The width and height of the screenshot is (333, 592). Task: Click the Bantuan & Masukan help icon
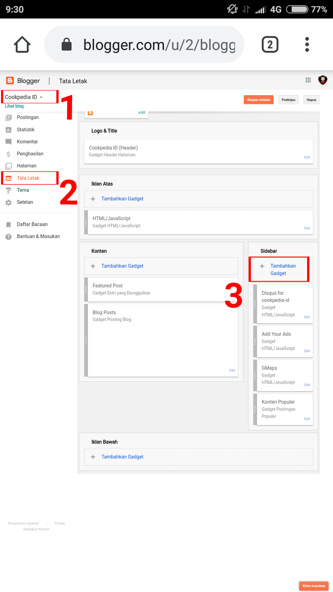(8, 236)
